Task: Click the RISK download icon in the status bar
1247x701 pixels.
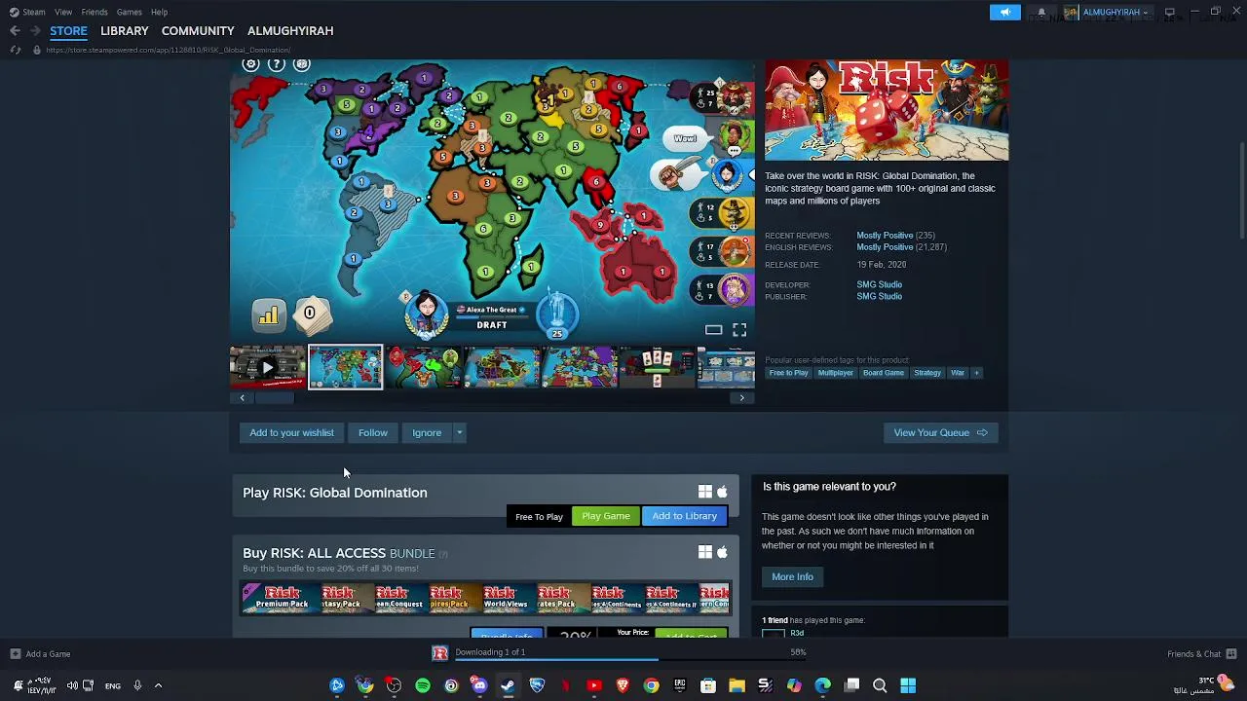Action: click(x=440, y=653)
